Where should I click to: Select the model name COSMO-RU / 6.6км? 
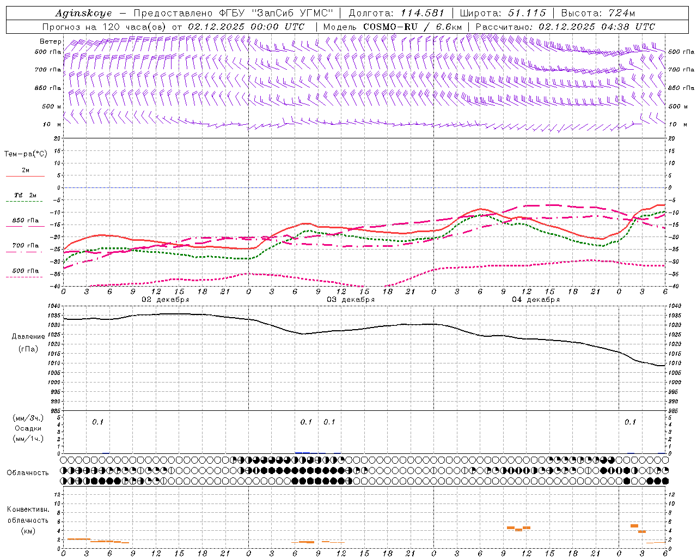(412, 27)
